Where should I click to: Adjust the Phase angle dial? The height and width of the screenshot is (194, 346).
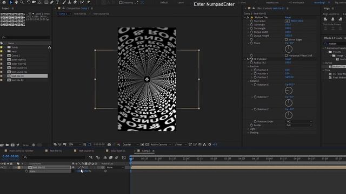click(288, 49)
